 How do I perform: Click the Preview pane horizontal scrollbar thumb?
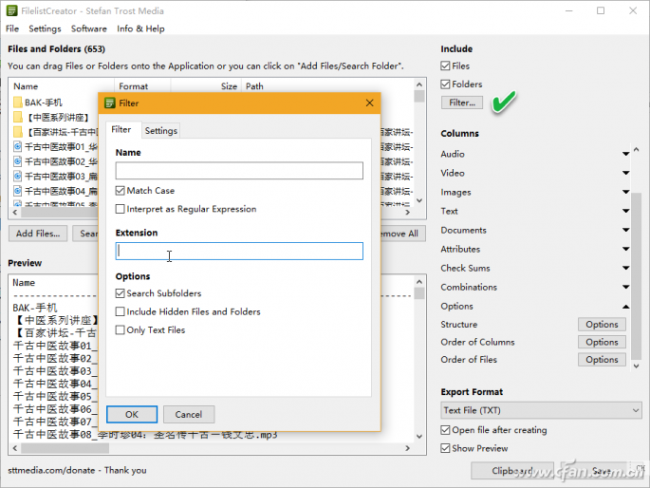point(65,448)
